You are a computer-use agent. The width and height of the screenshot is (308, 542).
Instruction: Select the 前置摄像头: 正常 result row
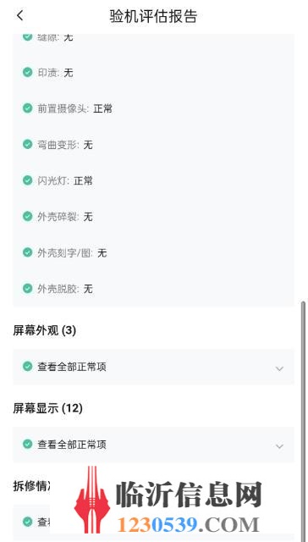click(154, 108)
